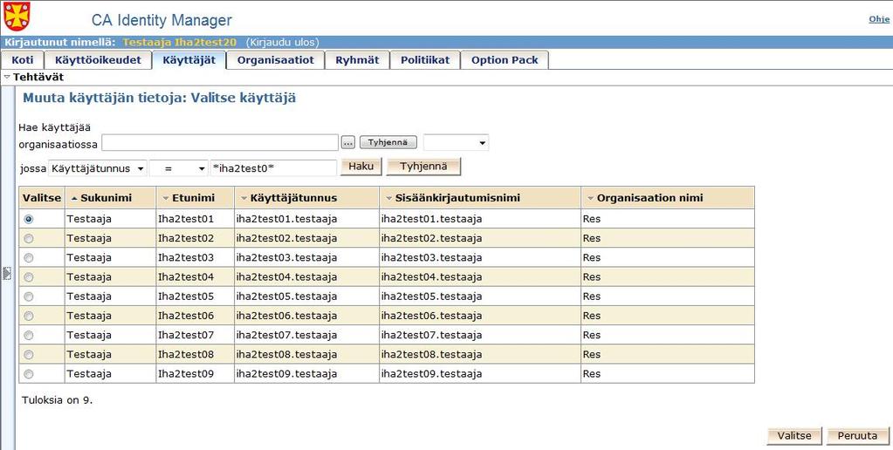
Task: Sort by Sisäänkirjautumisnimi column arrow
Action: [x=389, y=198]
